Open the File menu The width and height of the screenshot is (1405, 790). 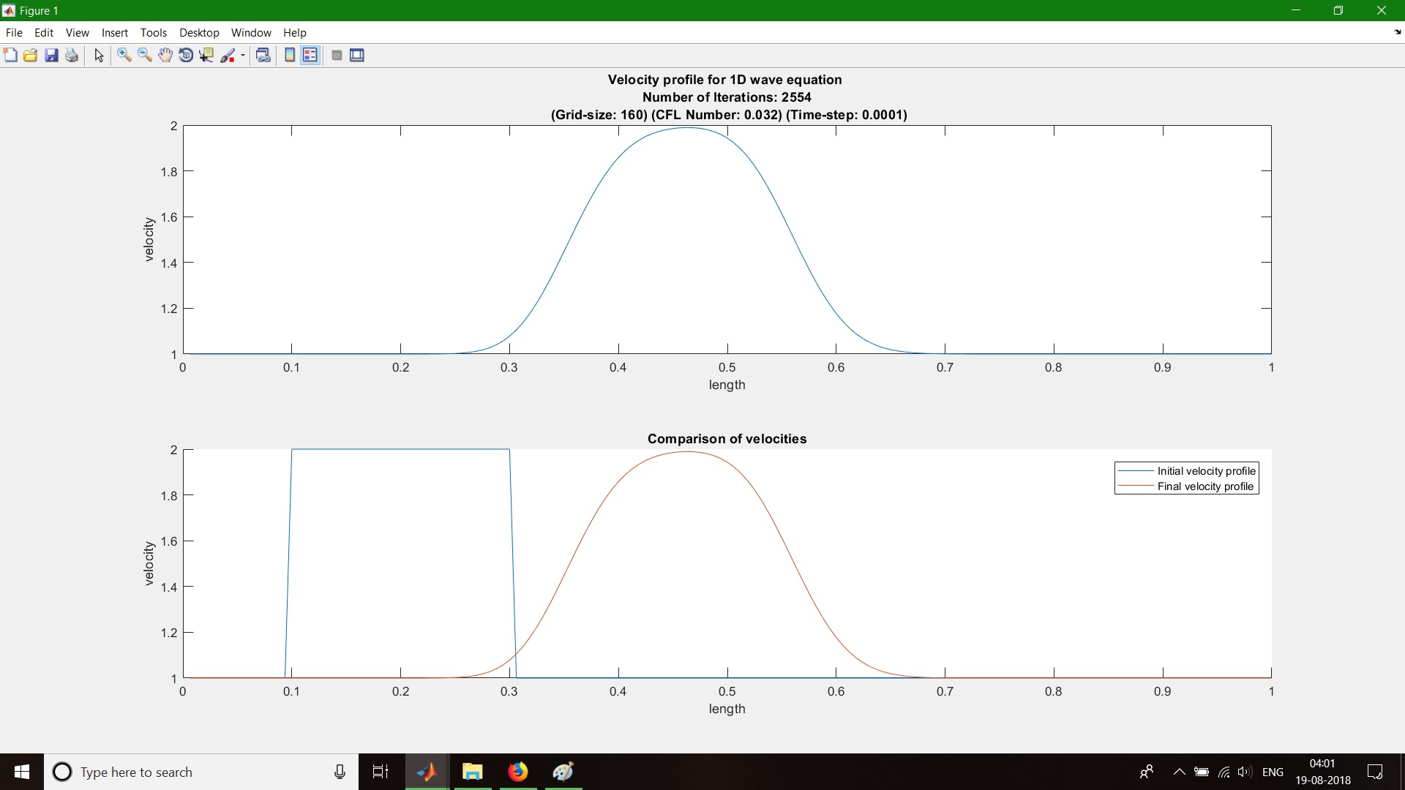(15, 33)
